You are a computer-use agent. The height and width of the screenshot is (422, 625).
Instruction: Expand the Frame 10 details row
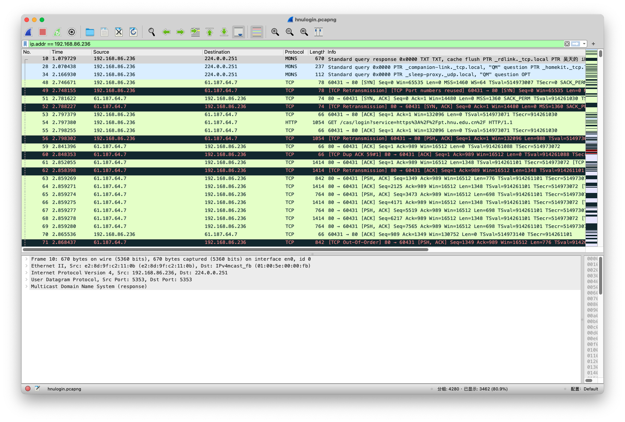(26, 259)
